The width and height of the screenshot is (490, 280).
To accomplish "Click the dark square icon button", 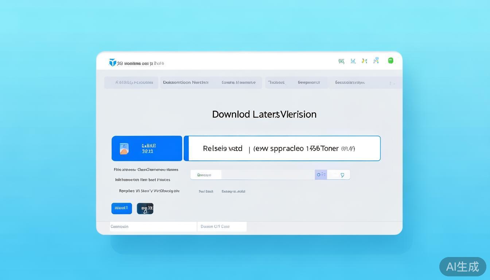I will [x=145, y=209].
